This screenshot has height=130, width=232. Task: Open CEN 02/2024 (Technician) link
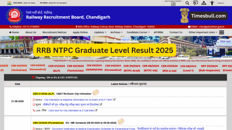pos(75,68)
